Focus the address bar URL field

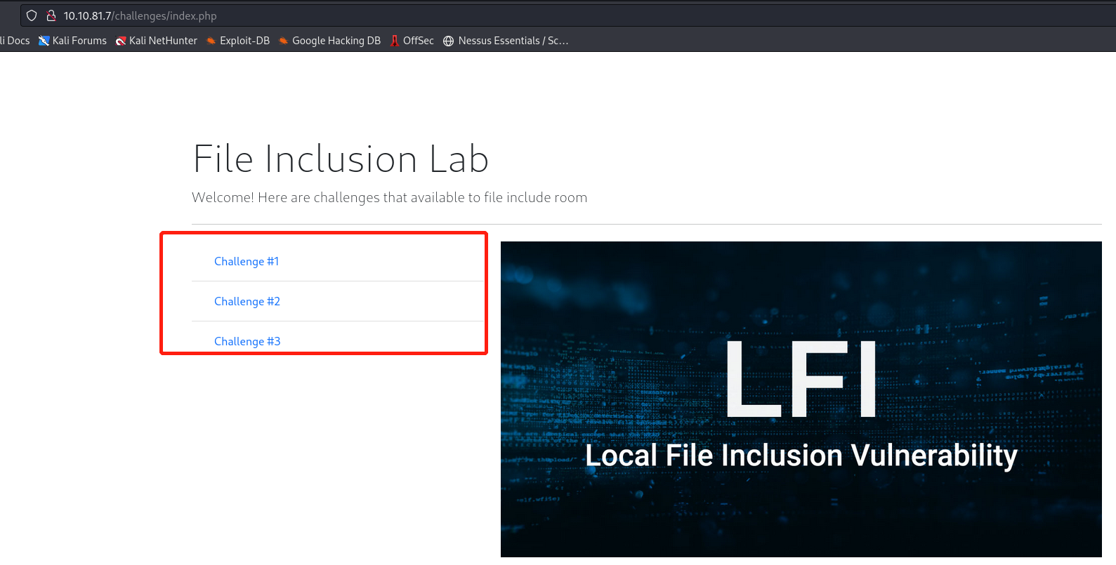coord(421,15)
